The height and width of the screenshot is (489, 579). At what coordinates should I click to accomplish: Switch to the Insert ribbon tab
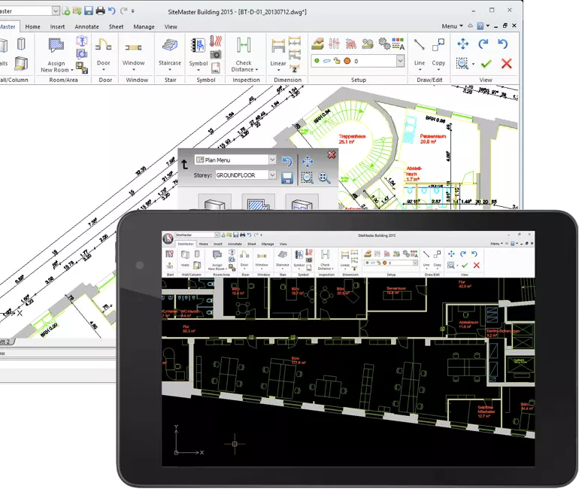(x=57, y=26)
